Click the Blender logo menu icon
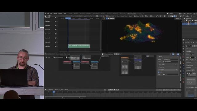197x111 pixels. click(46, 14)
